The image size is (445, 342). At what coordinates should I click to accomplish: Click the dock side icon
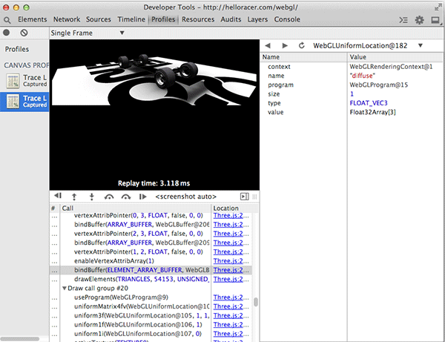435,20
